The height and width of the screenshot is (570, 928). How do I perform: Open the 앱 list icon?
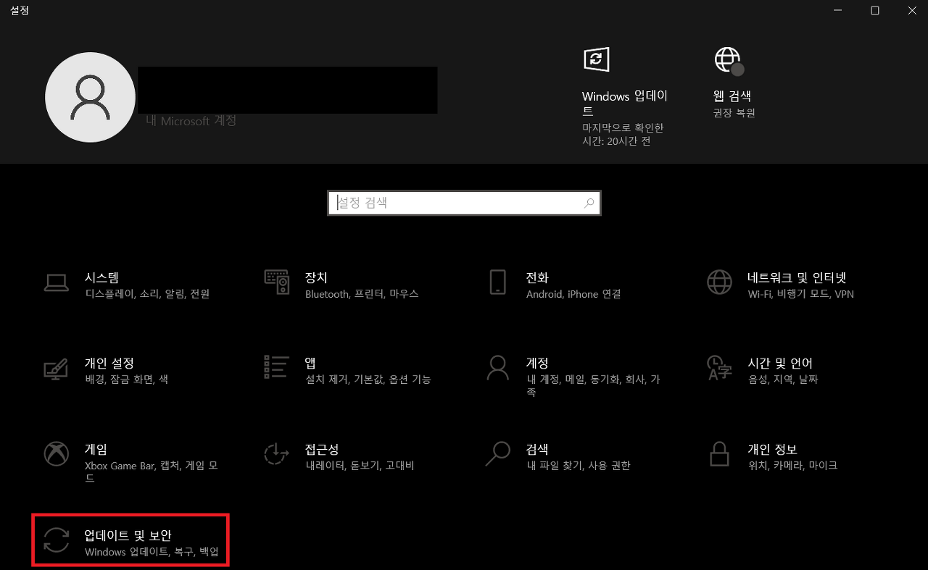point(277,367)
